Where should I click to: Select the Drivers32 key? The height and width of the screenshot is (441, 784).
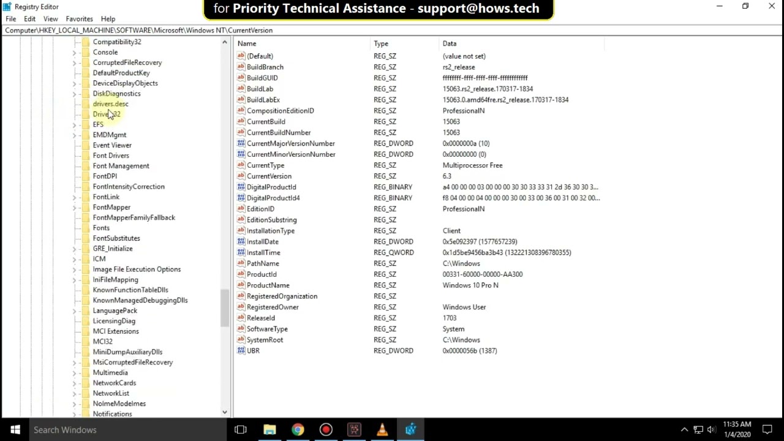(x=107, y=115)
